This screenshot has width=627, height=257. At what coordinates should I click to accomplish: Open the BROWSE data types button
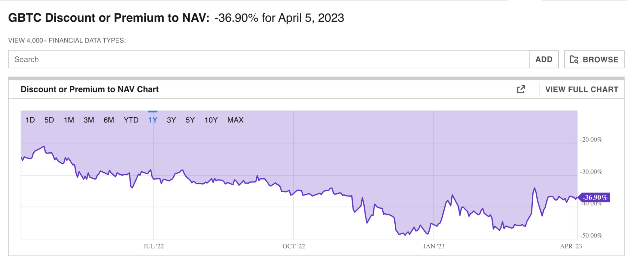594,59
